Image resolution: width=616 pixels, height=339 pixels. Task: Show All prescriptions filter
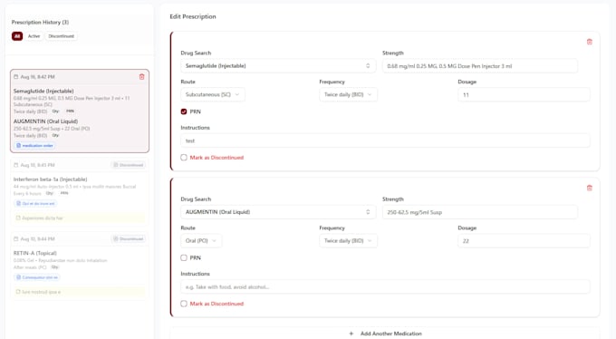pyautogui.click(x=17, y=36)
